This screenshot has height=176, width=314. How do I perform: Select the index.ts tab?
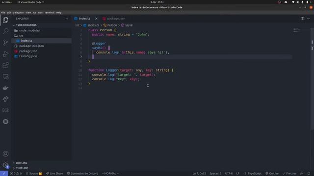click(x=85, y=19)
